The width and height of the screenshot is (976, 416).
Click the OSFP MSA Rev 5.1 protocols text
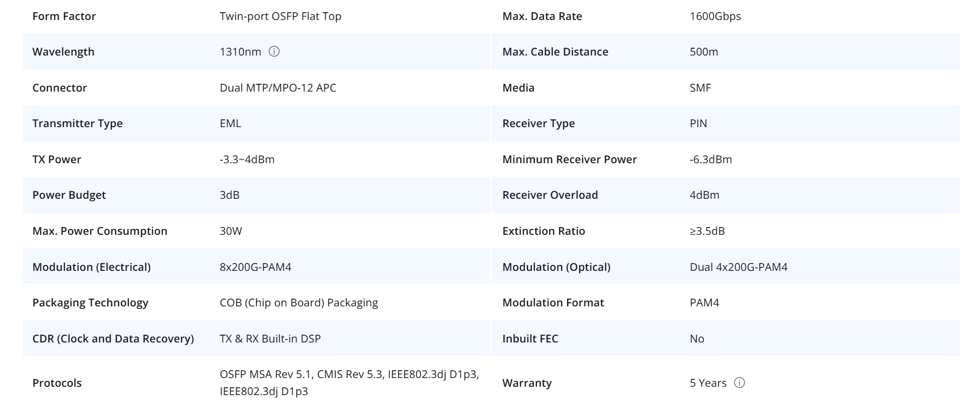point(266,374)
